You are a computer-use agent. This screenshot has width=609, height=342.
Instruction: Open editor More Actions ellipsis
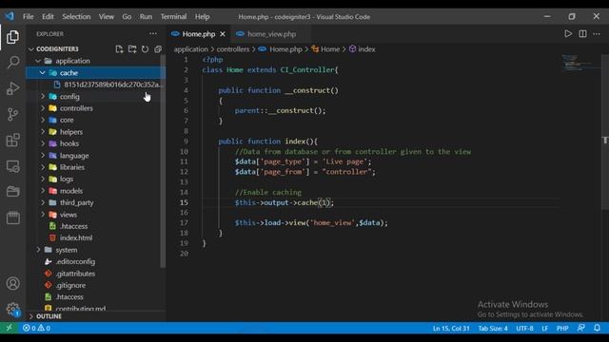point(597,34)
